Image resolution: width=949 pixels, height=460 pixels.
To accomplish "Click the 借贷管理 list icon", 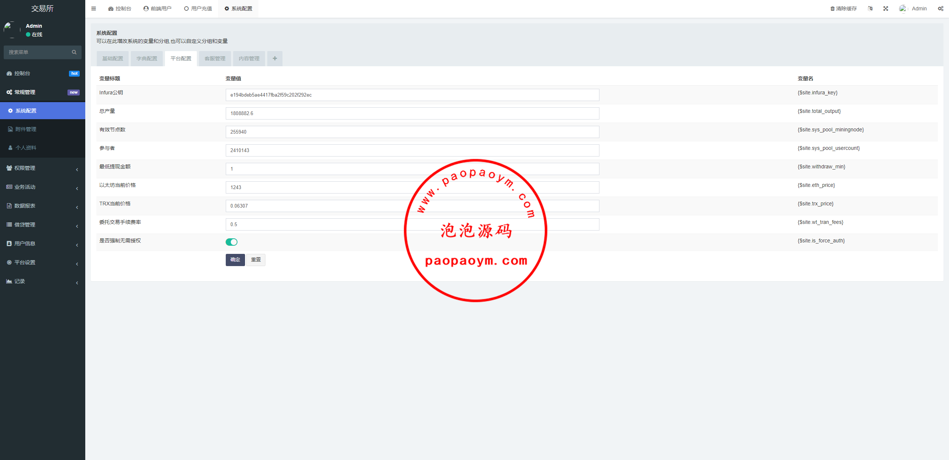I will [x=9, y=225].
